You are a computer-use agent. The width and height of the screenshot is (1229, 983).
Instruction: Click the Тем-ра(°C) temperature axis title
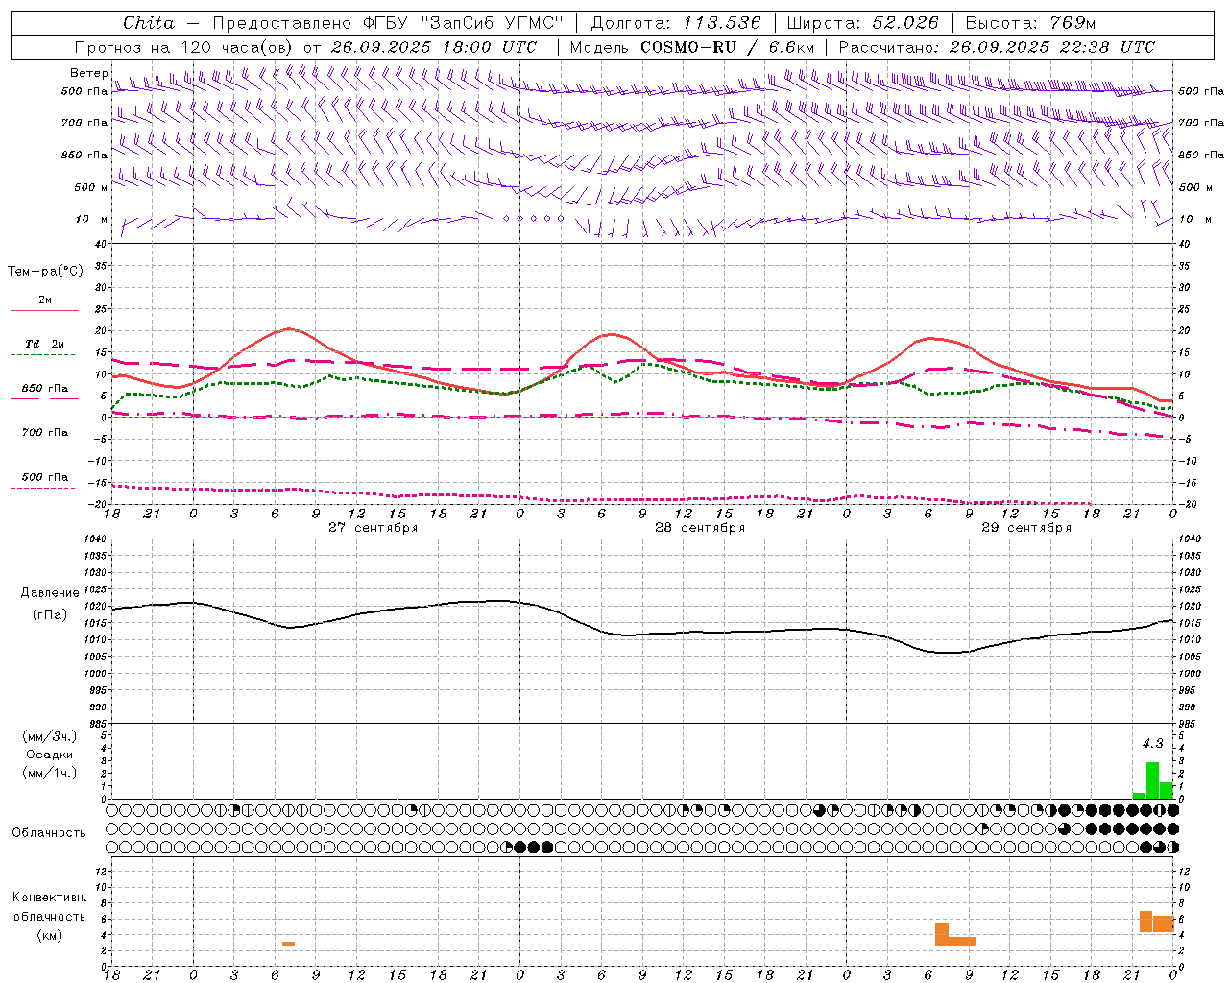[x=45, y=272]
